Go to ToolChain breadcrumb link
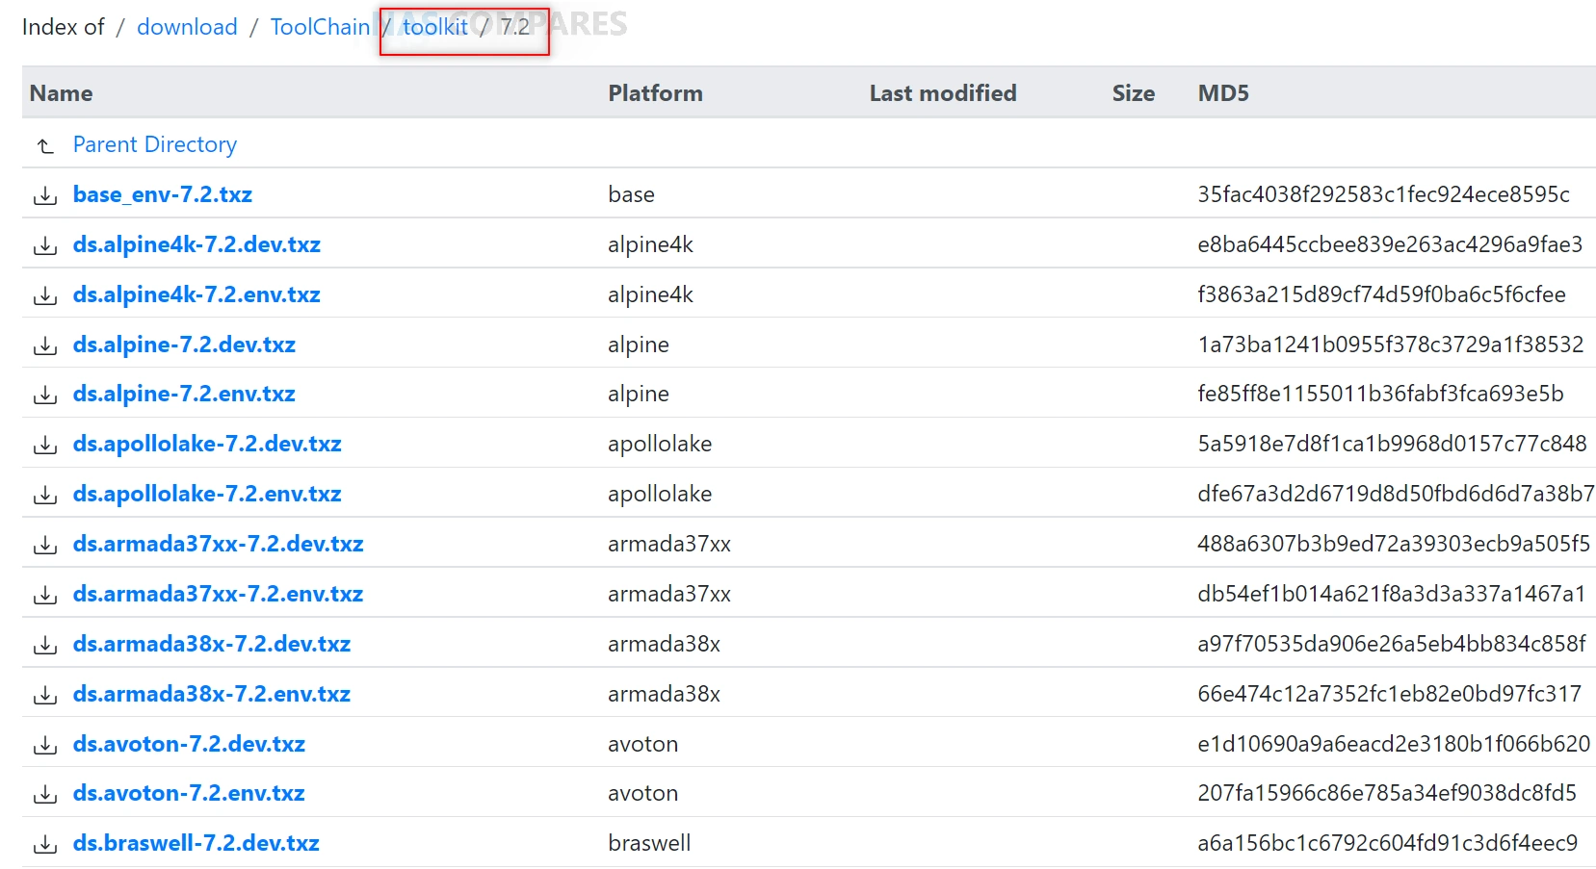The height and width of the screenshot is (869, 1596). click(320, 27)
